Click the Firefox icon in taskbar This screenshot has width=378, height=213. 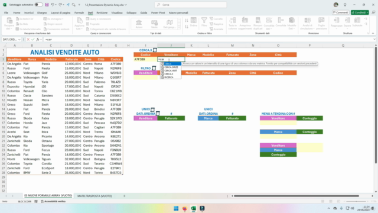(x=185, y=208)
